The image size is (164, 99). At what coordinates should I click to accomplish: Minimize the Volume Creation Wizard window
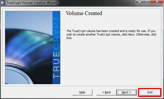[x=140, y=2]
